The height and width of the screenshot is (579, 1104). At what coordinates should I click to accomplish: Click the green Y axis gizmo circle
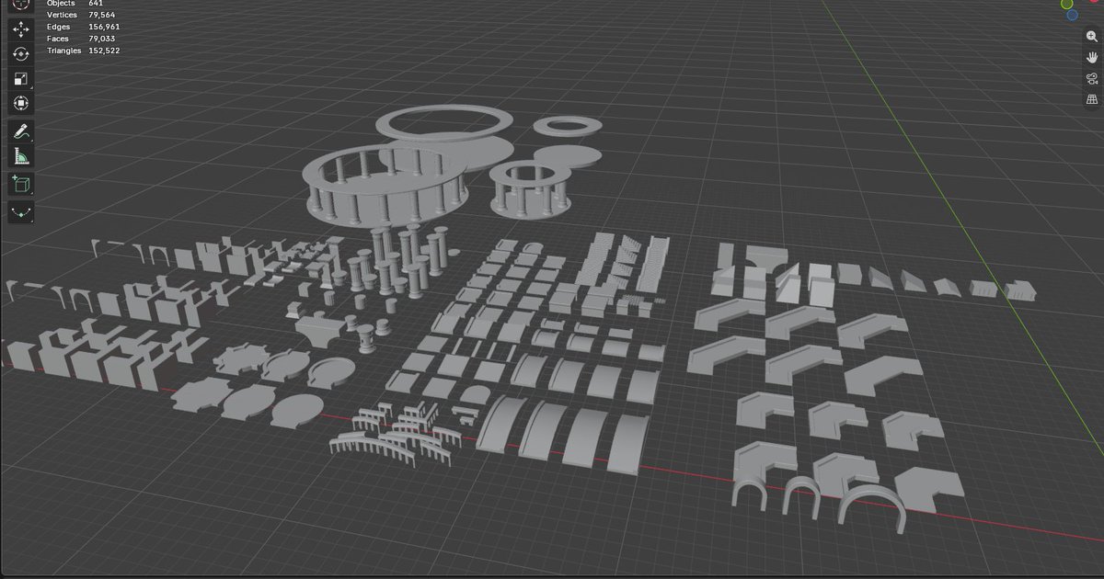pyautogui.click(x=1067, y=4)
